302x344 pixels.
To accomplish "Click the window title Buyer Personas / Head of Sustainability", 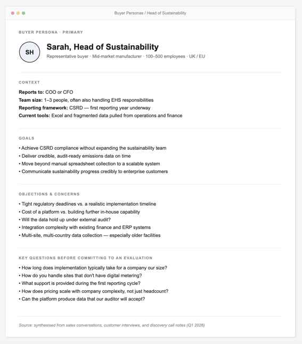I will tap(150, 13).
